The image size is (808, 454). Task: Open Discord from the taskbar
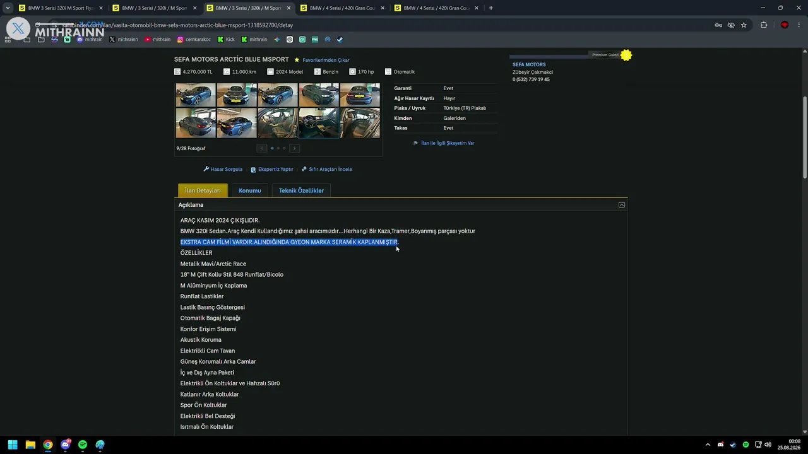click(65, 445)
